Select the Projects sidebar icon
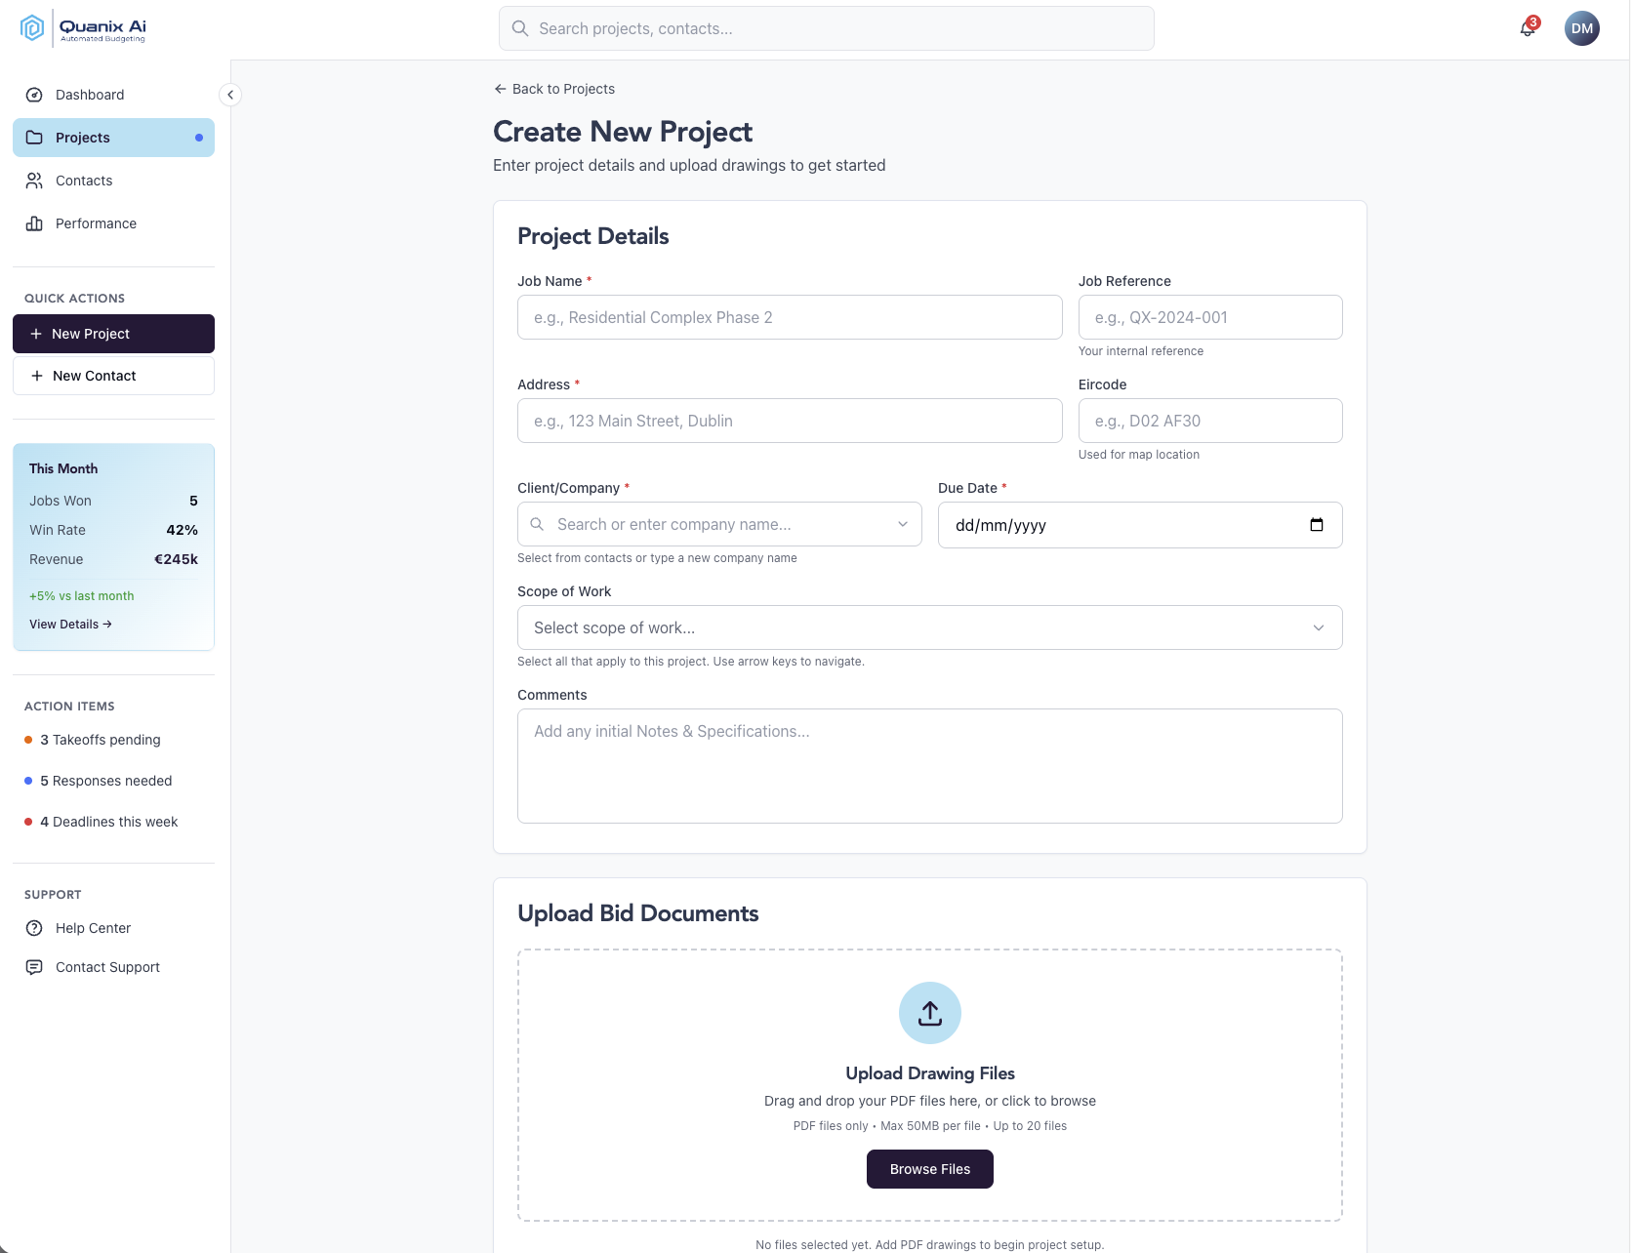This screenshot has width=1631, height=1253. click(34, 138)
